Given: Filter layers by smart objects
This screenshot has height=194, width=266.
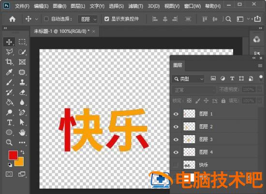Looking at the screenshot, I should pyautogui.click(x=251, y=78).
